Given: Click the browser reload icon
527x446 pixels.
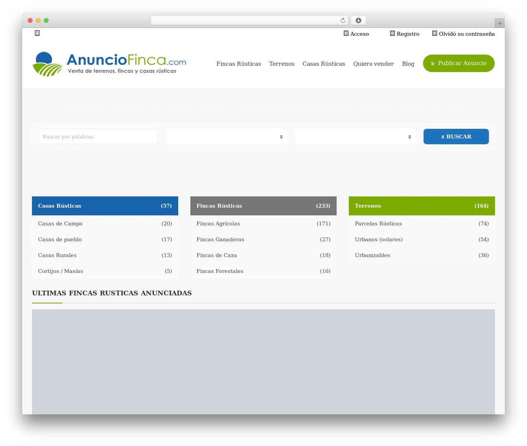Looking at the screenshot, I should tap(343, 21).
